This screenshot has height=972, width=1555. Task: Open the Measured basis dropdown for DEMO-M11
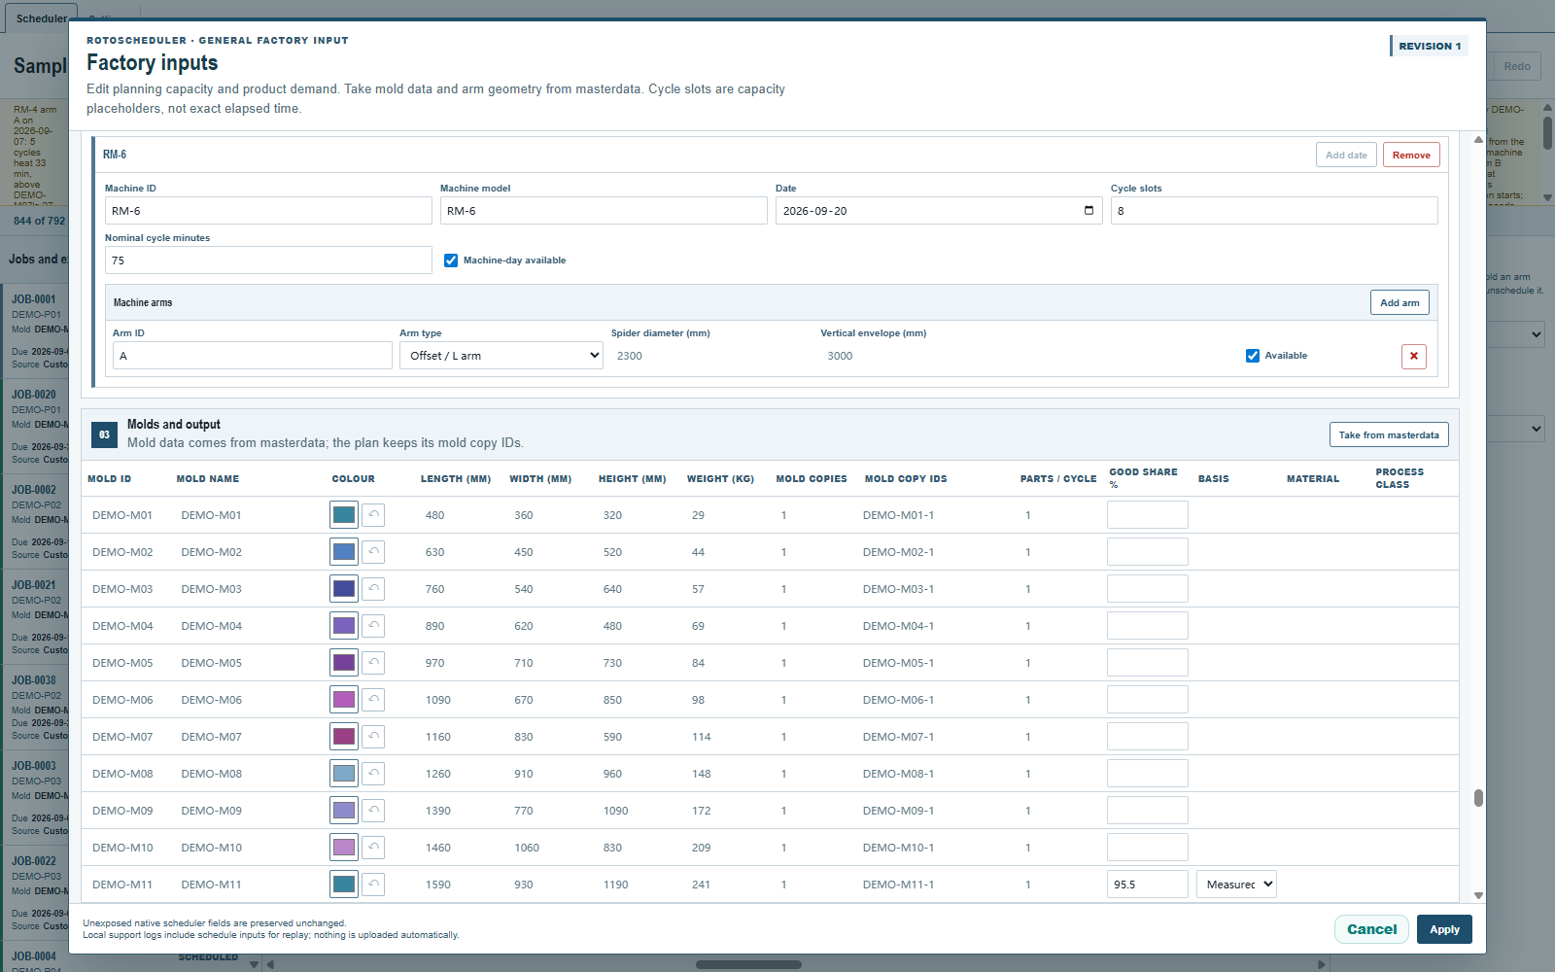(1236, 885)
